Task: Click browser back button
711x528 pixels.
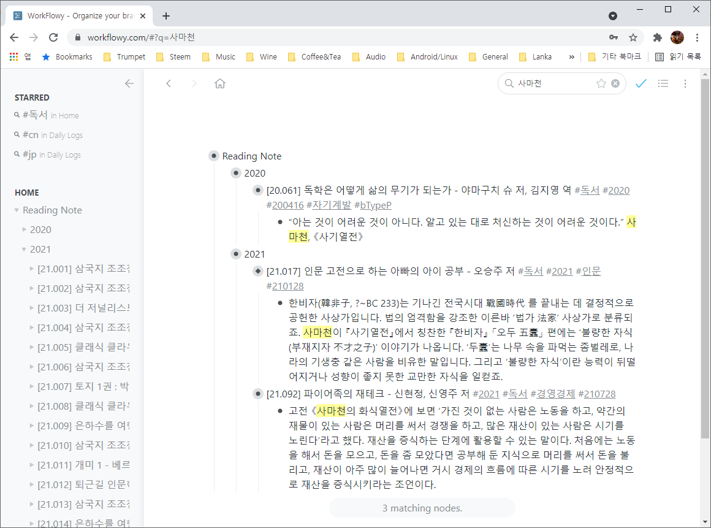Action: pyautogui.click(x=14, y=37)
